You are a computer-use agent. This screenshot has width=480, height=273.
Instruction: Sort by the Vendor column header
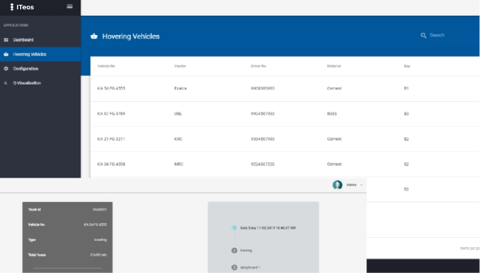tap(180, 66)
